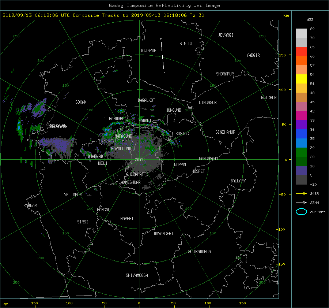Click the cyan current-track ellipse icon
329x308 pixels.
click(x=301, y=212)
